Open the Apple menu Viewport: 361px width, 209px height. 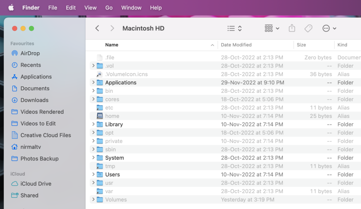click(11, 8)
